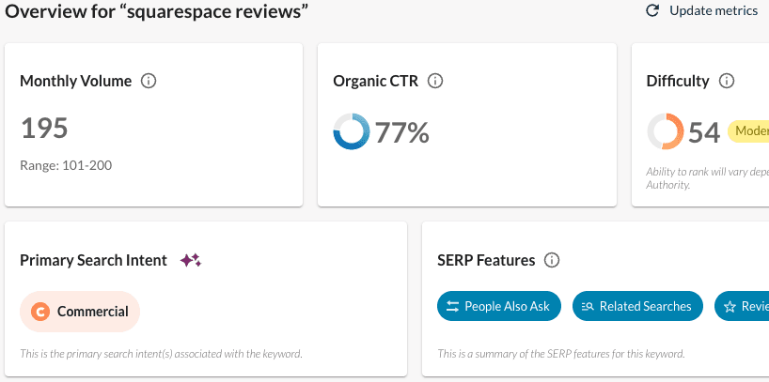Click the info icon beside Monthly Volume
Viewport: 769px width, 382px height.
pyautogui.click(x=149, y=81)
